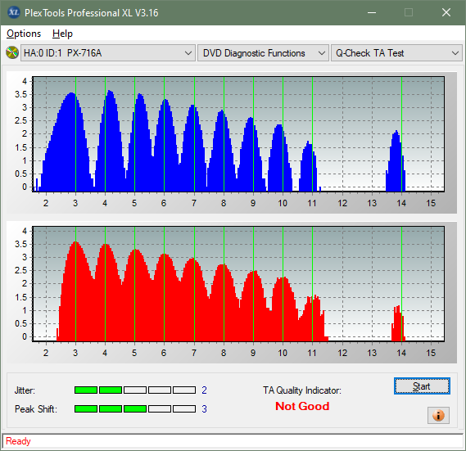Start the TA test
Screen dimensions: 466x451
tap(422, 386)
